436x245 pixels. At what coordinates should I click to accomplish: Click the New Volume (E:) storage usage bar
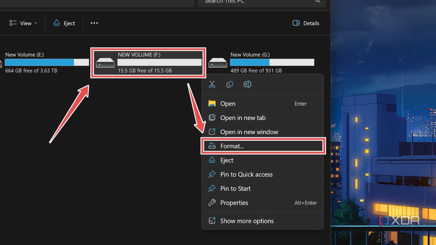[47, 62]
